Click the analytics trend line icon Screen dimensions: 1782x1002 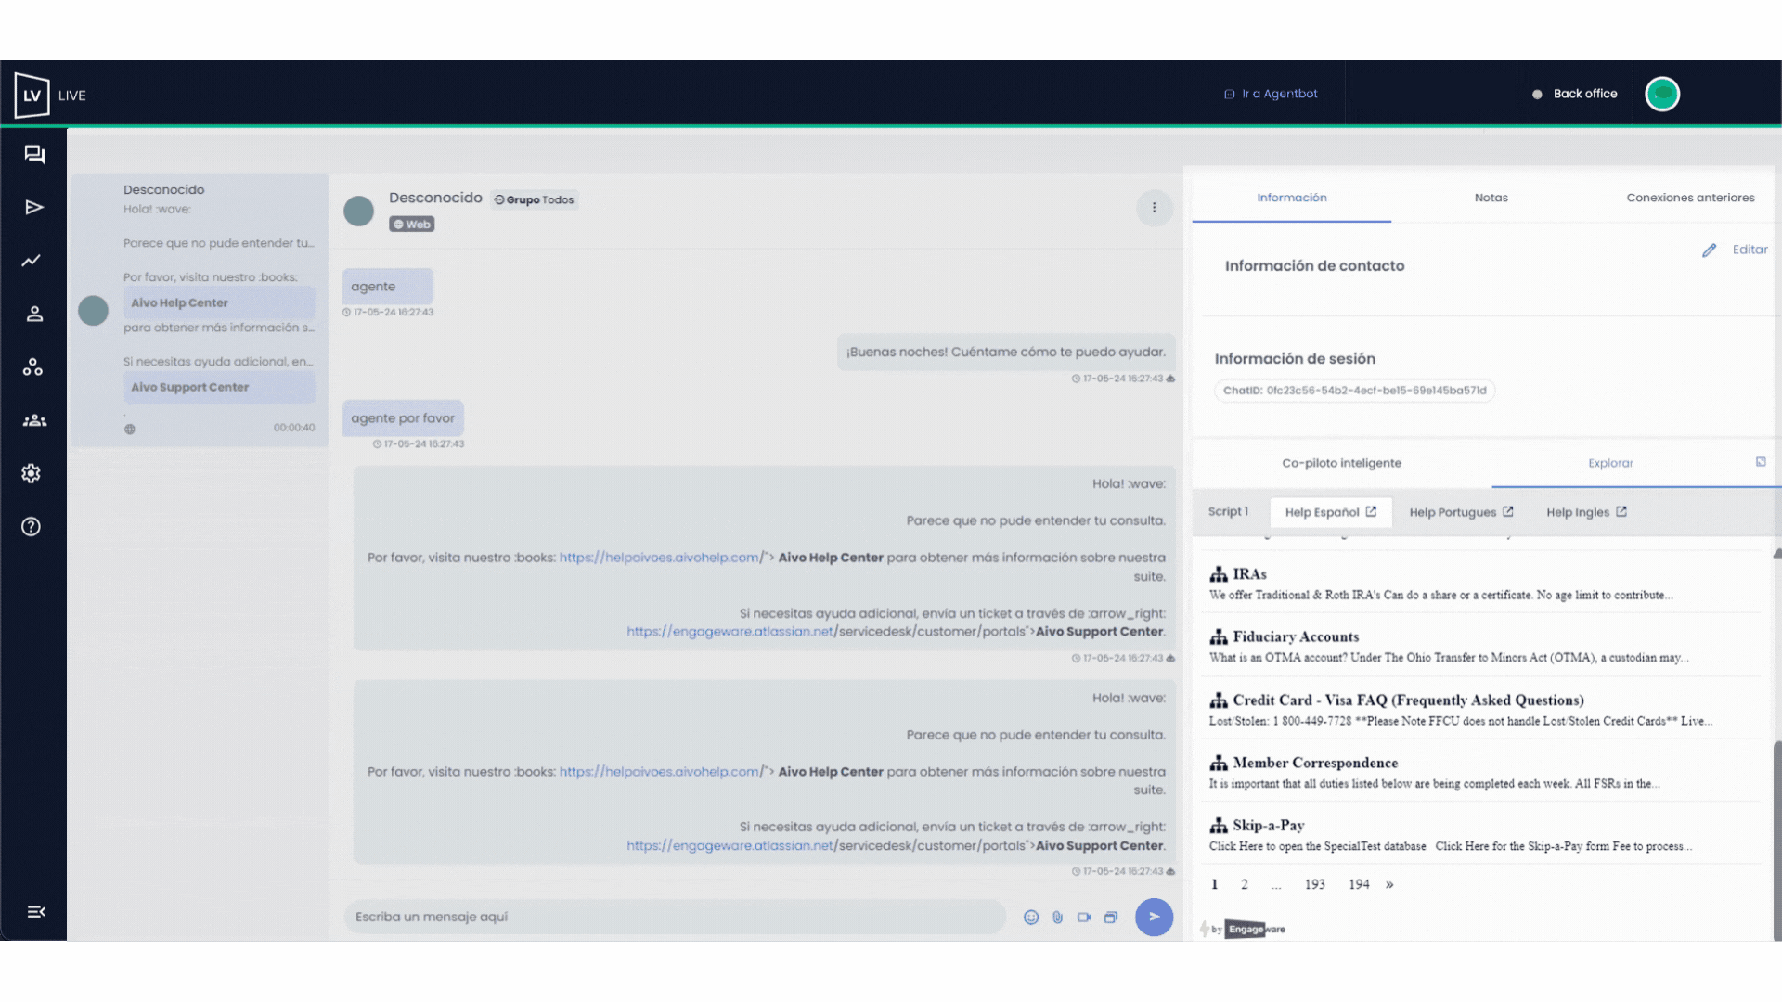coord(32,261)
